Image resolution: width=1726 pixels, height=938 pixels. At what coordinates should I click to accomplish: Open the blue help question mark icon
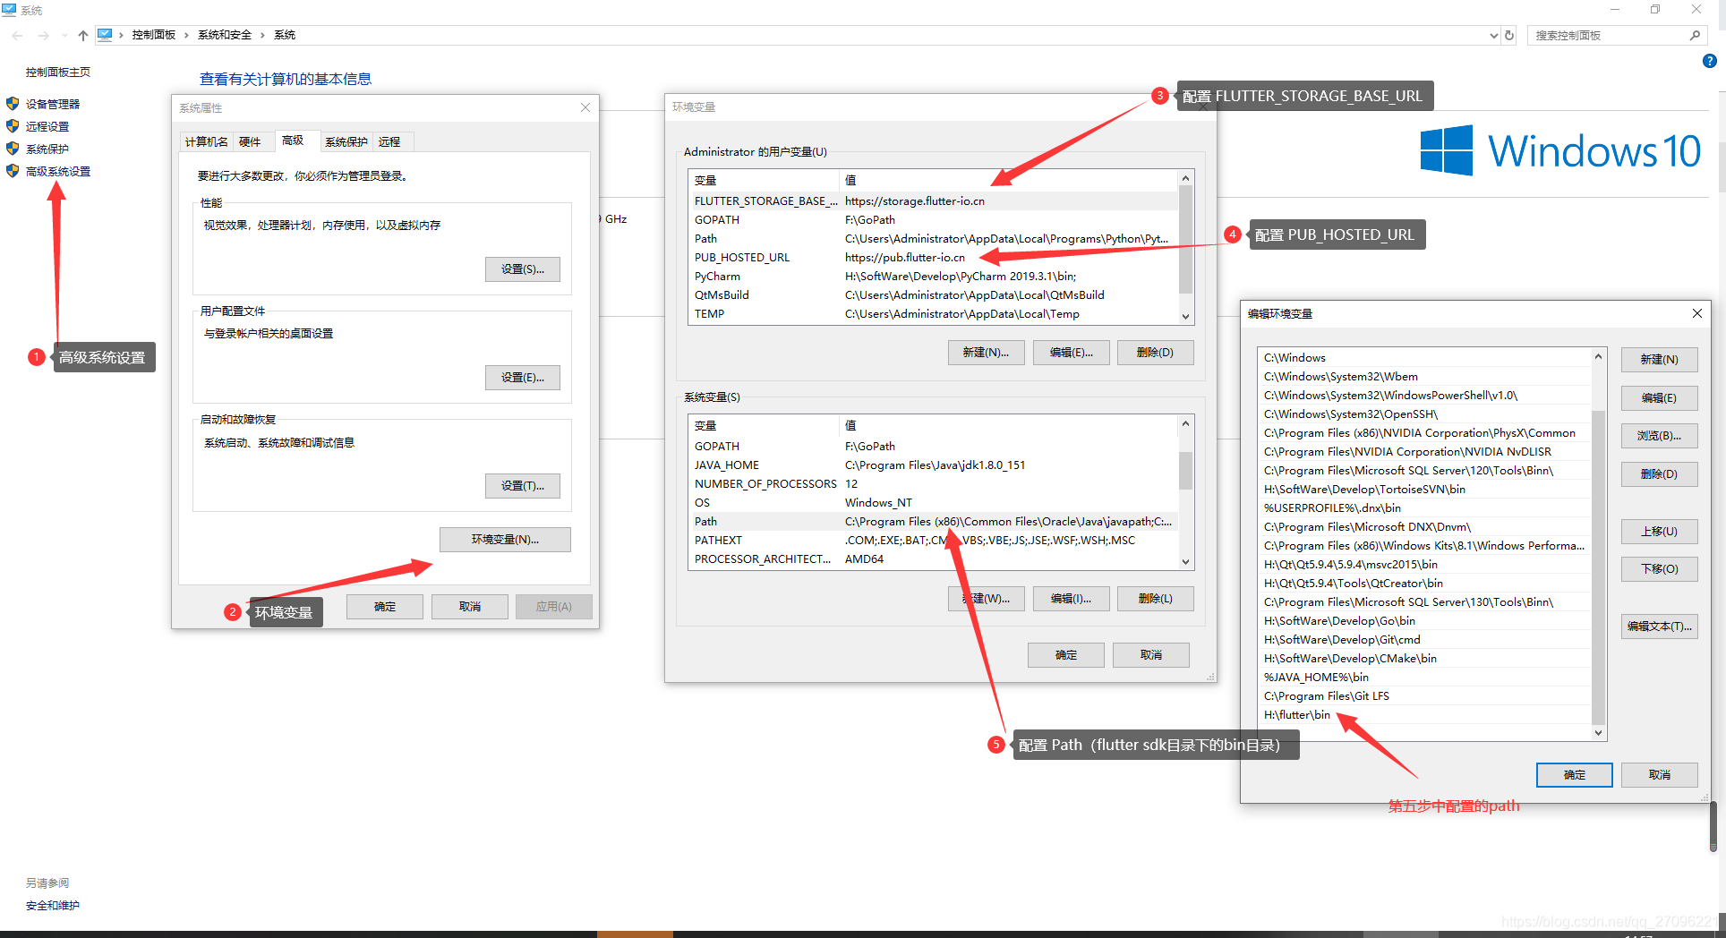tap(1710, 61)
